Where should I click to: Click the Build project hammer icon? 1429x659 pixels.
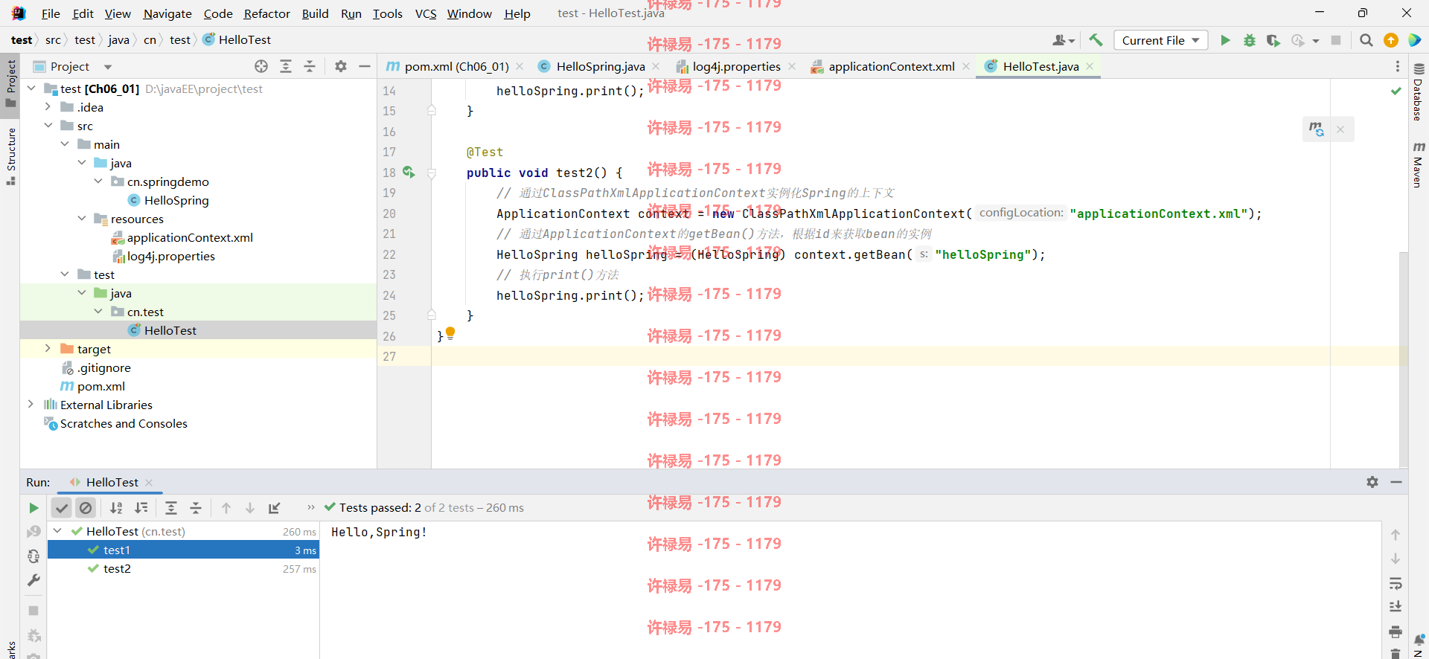click(1096, 40)
